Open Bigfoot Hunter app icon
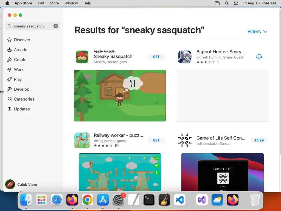 (x=185, y=57)
